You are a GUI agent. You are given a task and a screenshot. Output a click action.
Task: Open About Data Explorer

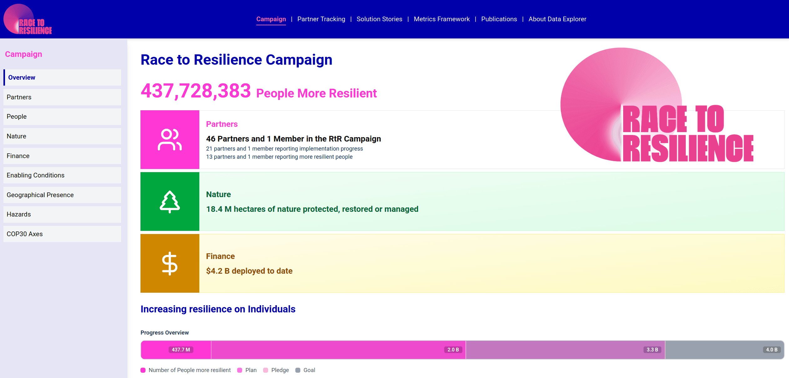557,19
